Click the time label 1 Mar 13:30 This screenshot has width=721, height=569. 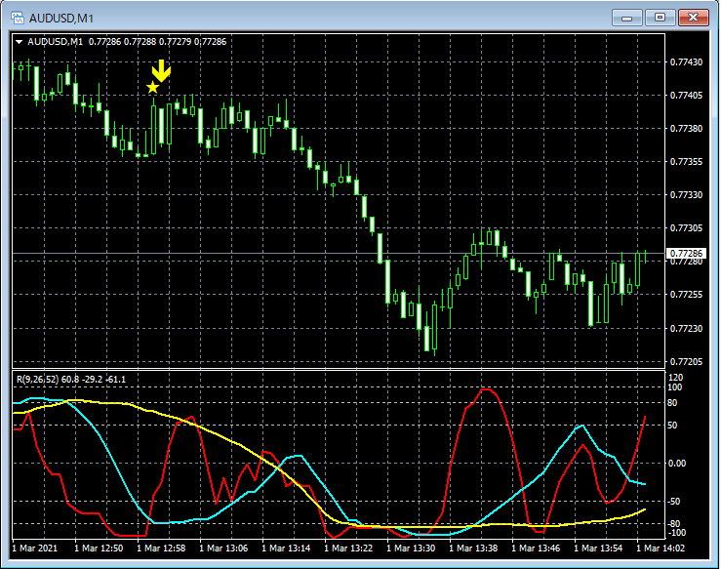(411, 549)
